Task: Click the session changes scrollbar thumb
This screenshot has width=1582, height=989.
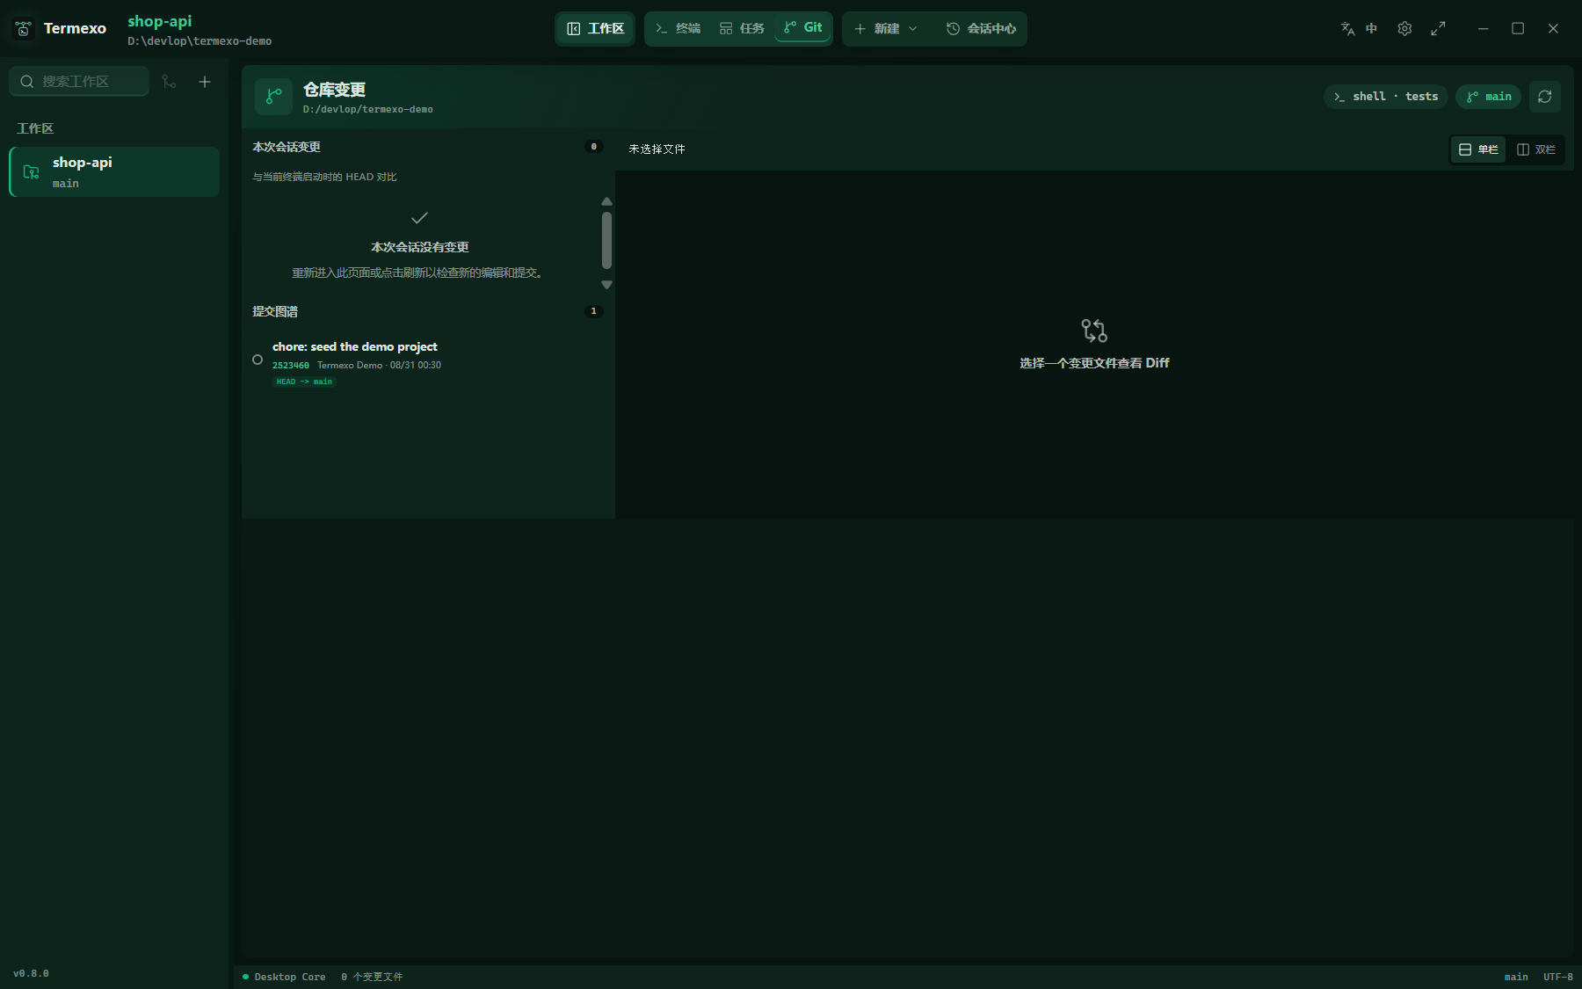Action: click(x=606, y=240)
